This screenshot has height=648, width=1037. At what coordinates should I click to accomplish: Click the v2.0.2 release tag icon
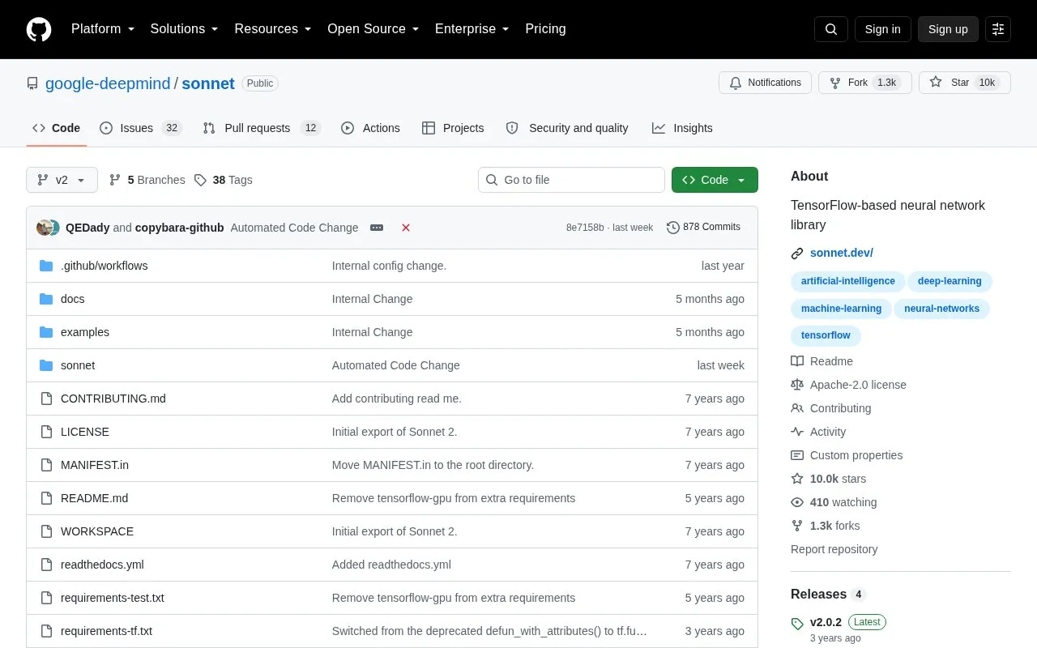[797, 623]
